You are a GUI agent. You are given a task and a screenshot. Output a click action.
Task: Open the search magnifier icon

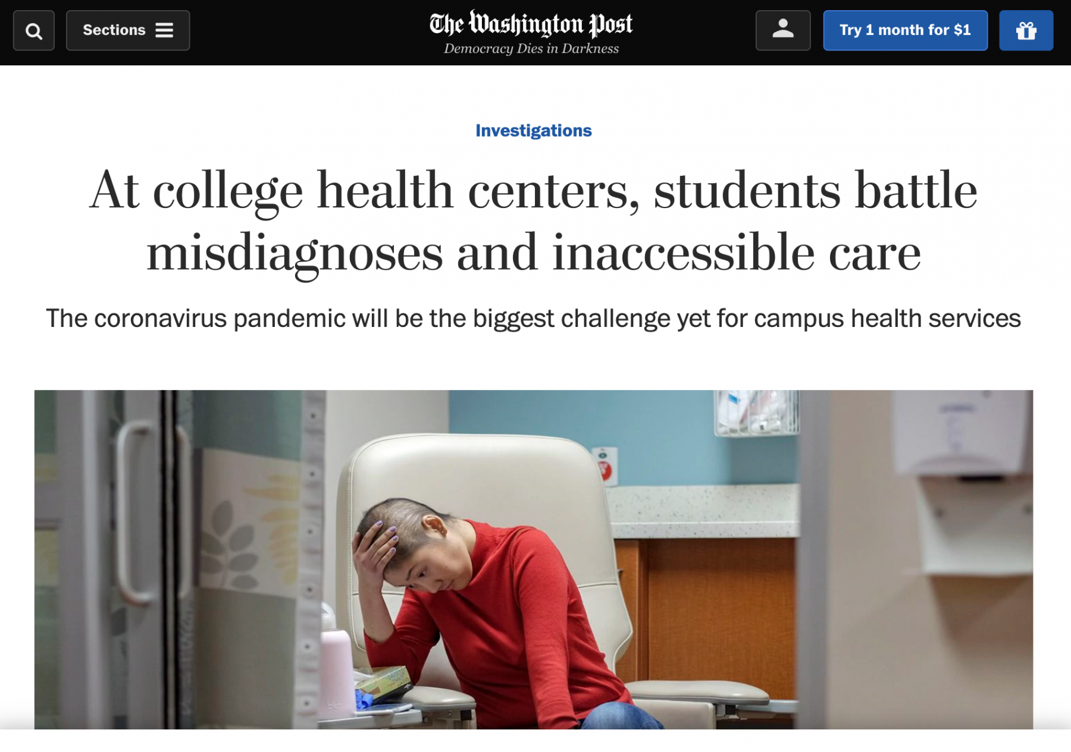click(x=34, y=30)
